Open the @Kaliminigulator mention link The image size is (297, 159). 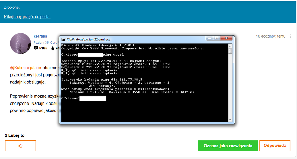coord(26,68)
